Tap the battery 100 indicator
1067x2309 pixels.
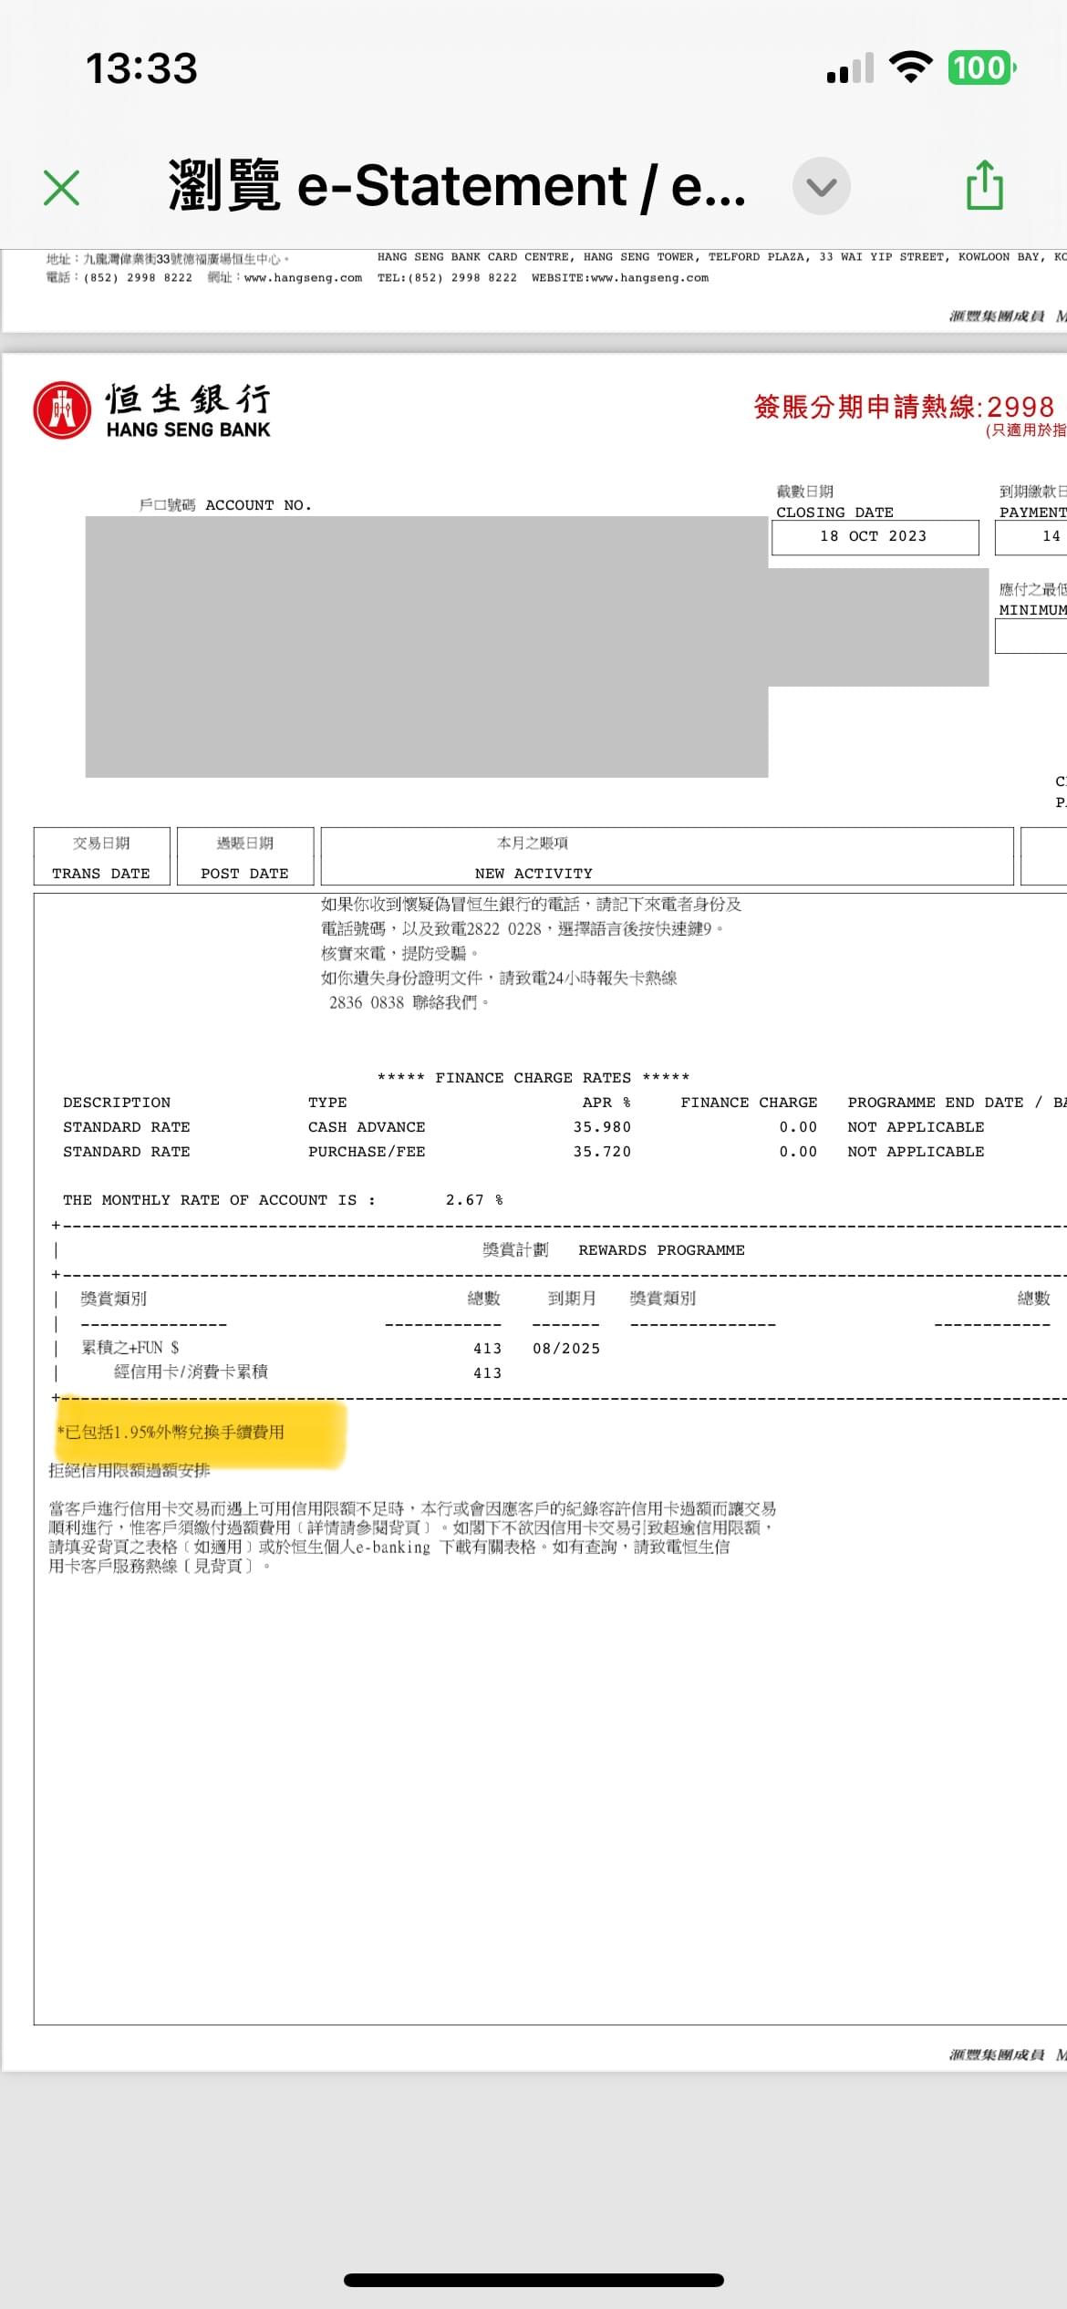point(982,67)
